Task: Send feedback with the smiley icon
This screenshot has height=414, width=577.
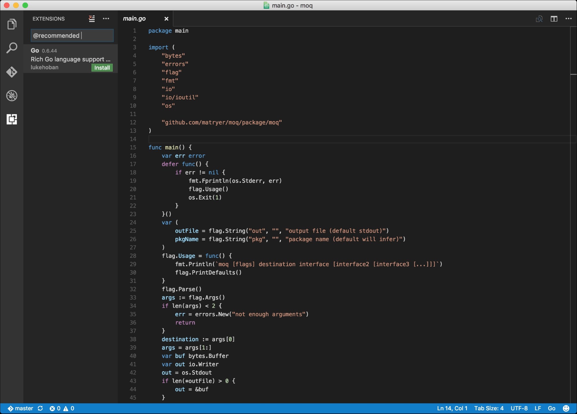Action: pos(566,408)
